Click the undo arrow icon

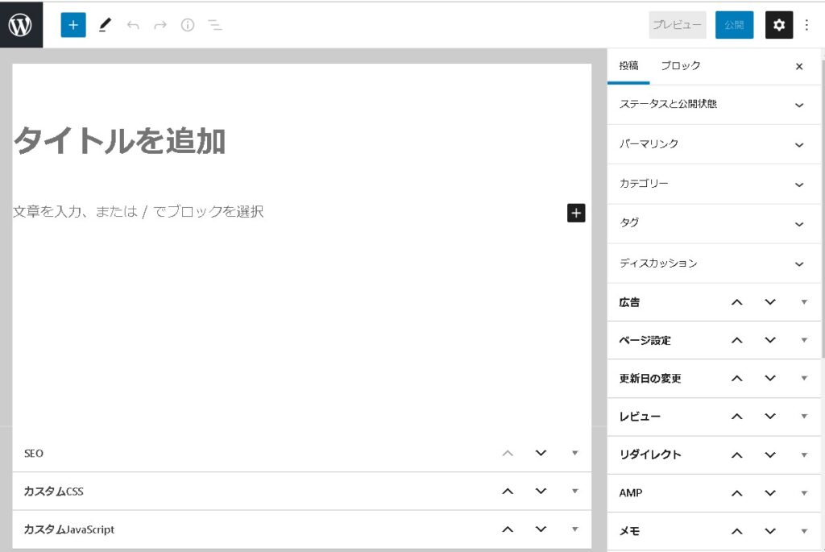[x=133, y=25]
